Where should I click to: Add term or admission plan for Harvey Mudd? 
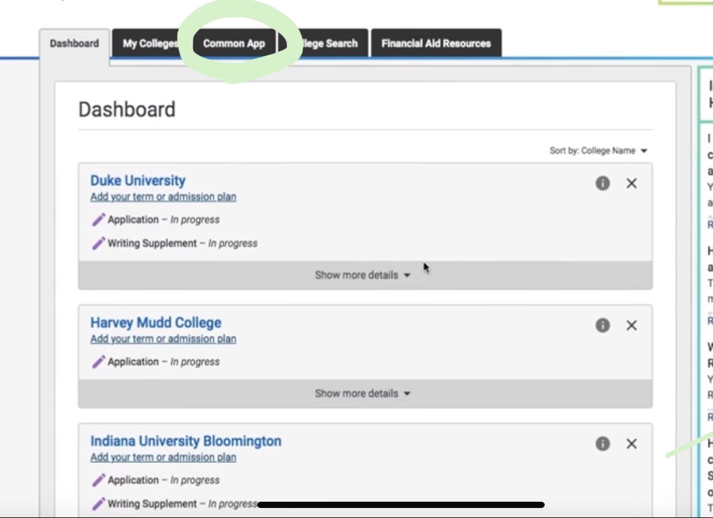pyautogui.click(x=163, y=339)
